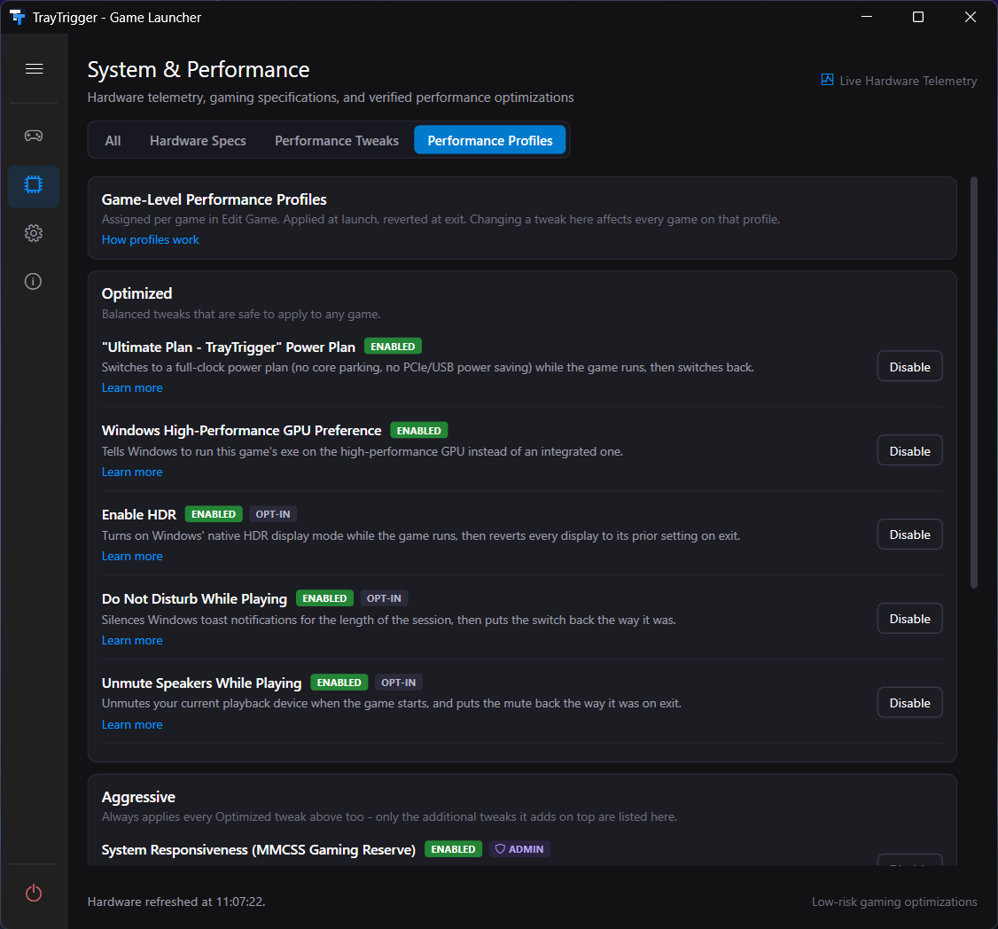Disable the Enable HDR tweak

pos(909,535)
